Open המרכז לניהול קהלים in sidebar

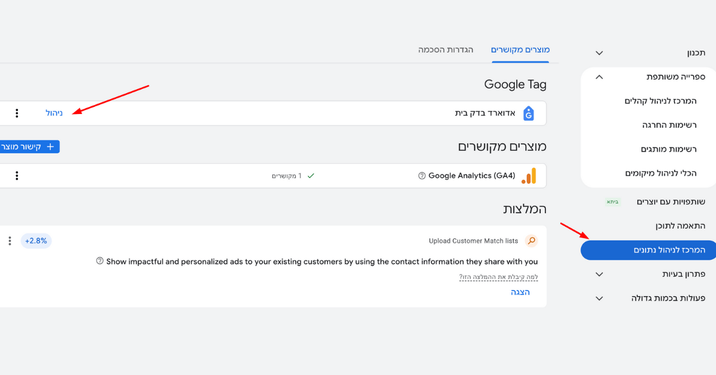661,101
